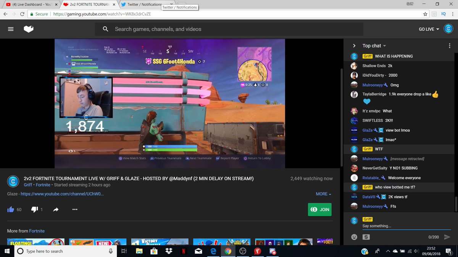Select the 2v2 FORTNITE TOURNAMENT tab
The image size is (458, 257).
90,4
